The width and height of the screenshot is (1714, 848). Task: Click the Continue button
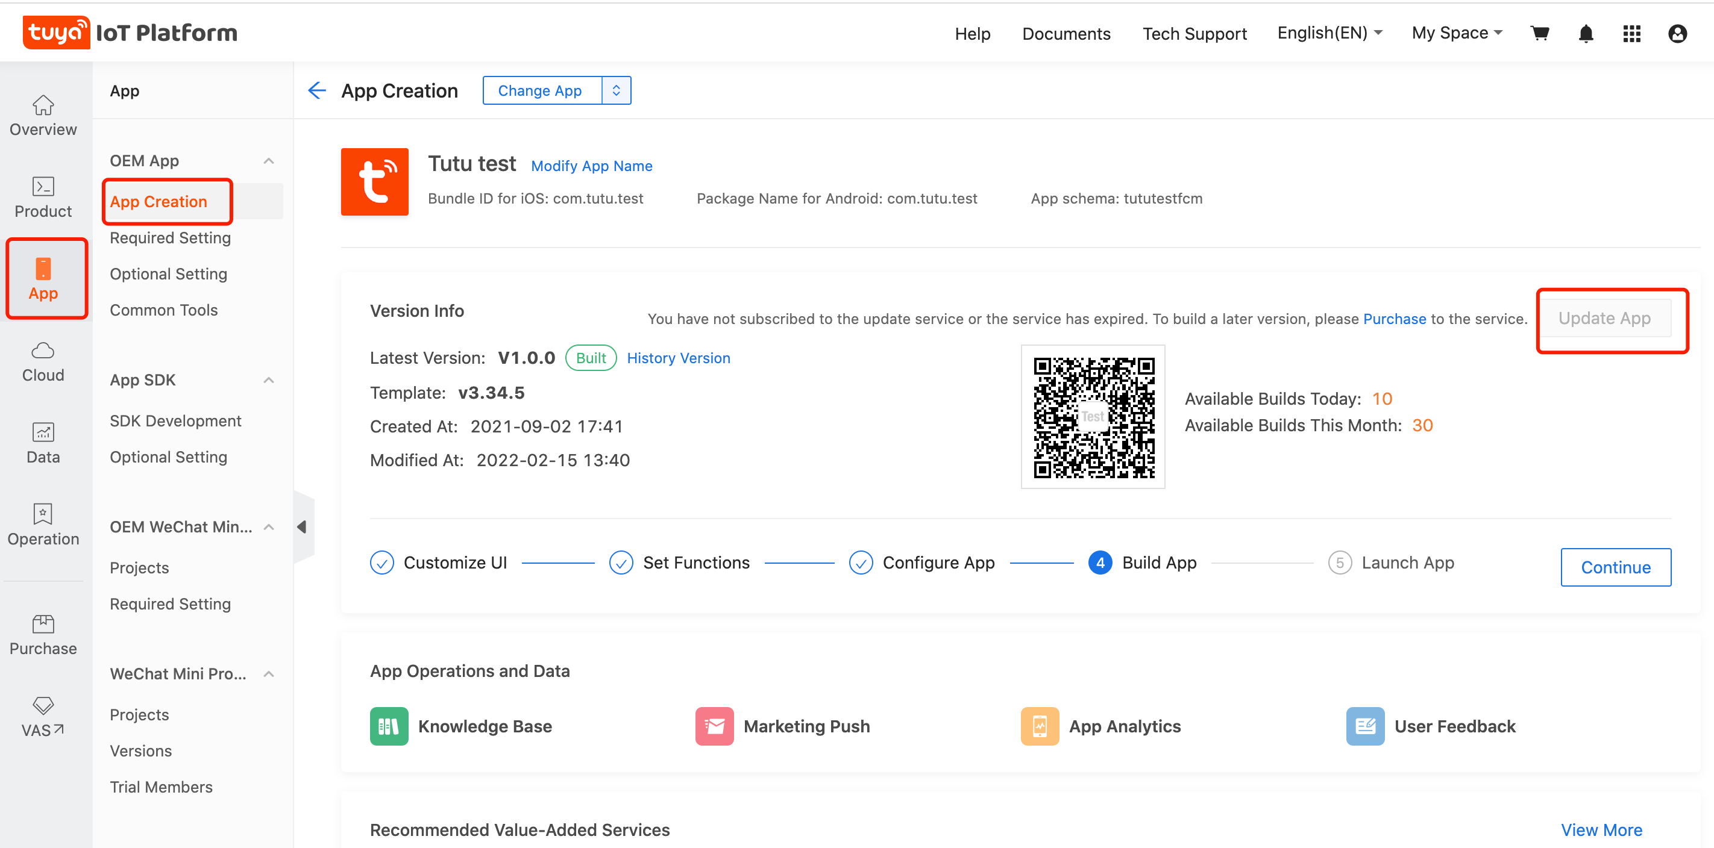click(1616, 567)
